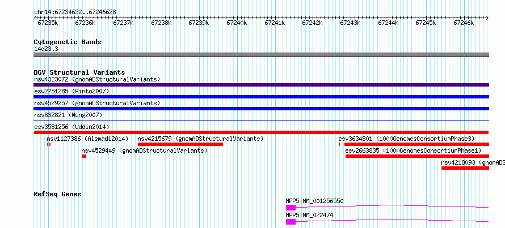The height and width of the screenshot is (228, 505).
Task: Click the 67243k ruler tick label
Action: pyautogui.click(x=351, y=23)
